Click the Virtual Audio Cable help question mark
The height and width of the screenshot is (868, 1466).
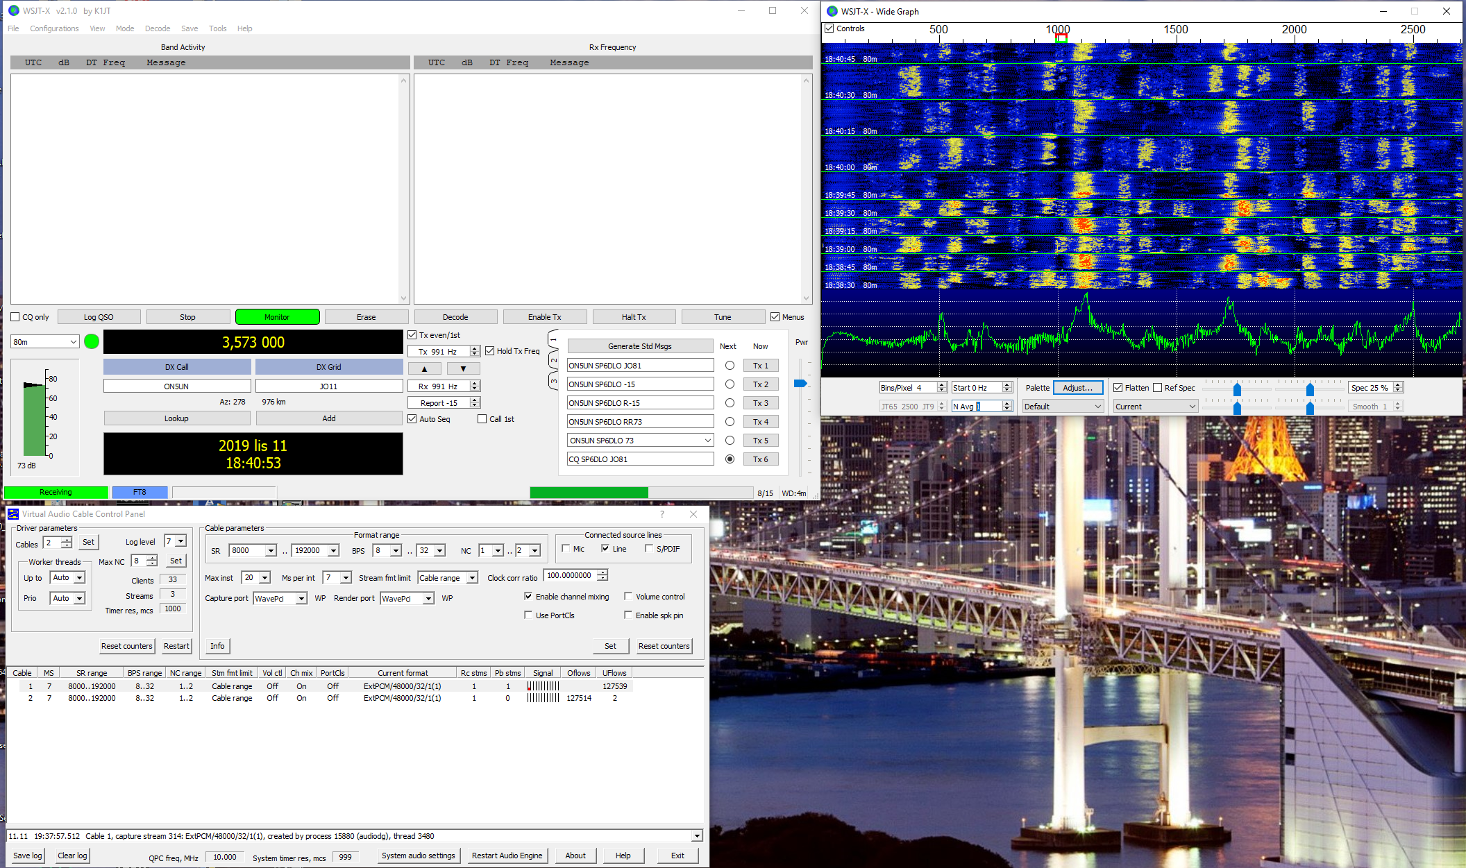pos(662,514)
